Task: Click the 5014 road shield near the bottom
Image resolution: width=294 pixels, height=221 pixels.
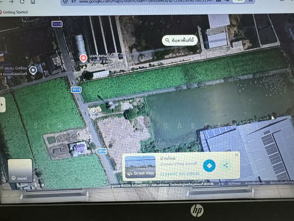Action: pos(102,151)
